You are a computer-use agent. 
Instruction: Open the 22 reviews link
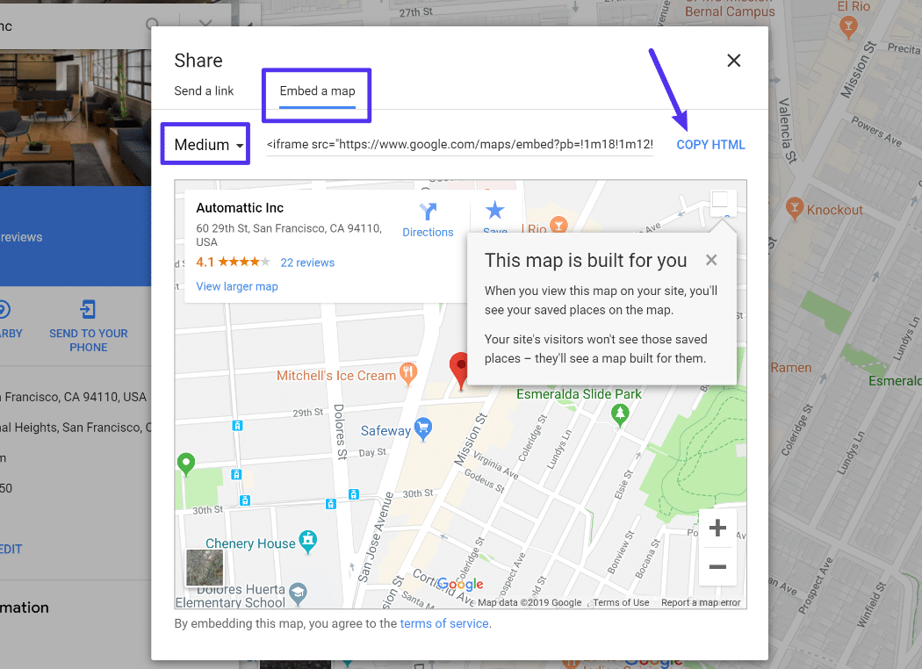[x=306, y=262]
